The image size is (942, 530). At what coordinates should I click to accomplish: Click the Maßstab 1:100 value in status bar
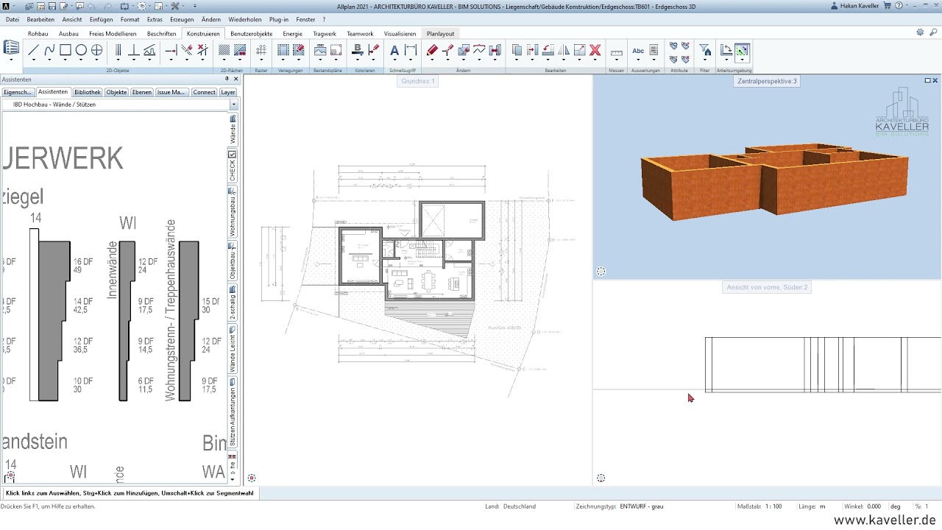(773, 506)
